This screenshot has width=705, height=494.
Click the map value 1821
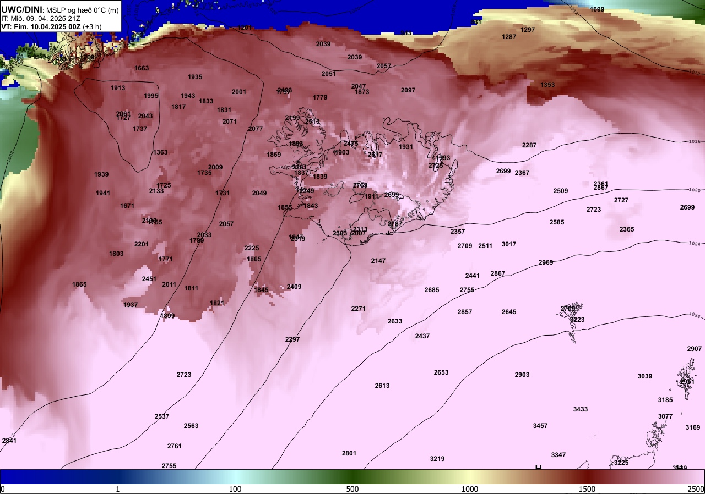tap(217, 303)
